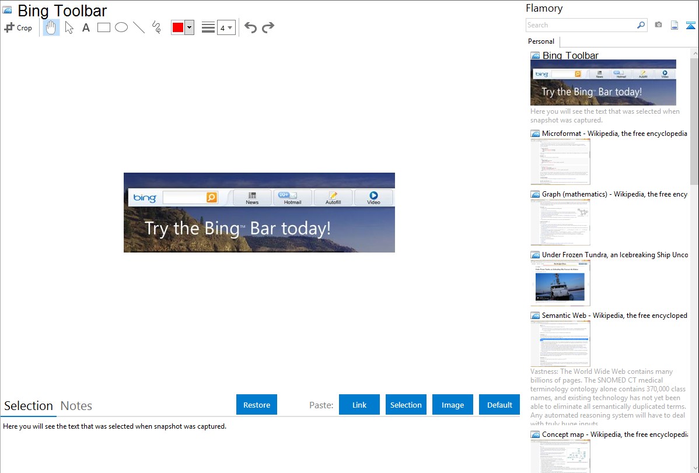699x473 pixels.
Task: Select the rectangle shape tool
Action: [103, 27]
